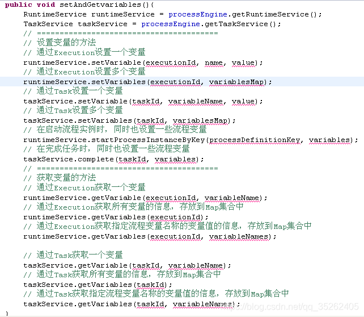This screenshot has width=364, height=317.
Task: Click startProcessInstanceByKey method name
Action: click(148, 140)
